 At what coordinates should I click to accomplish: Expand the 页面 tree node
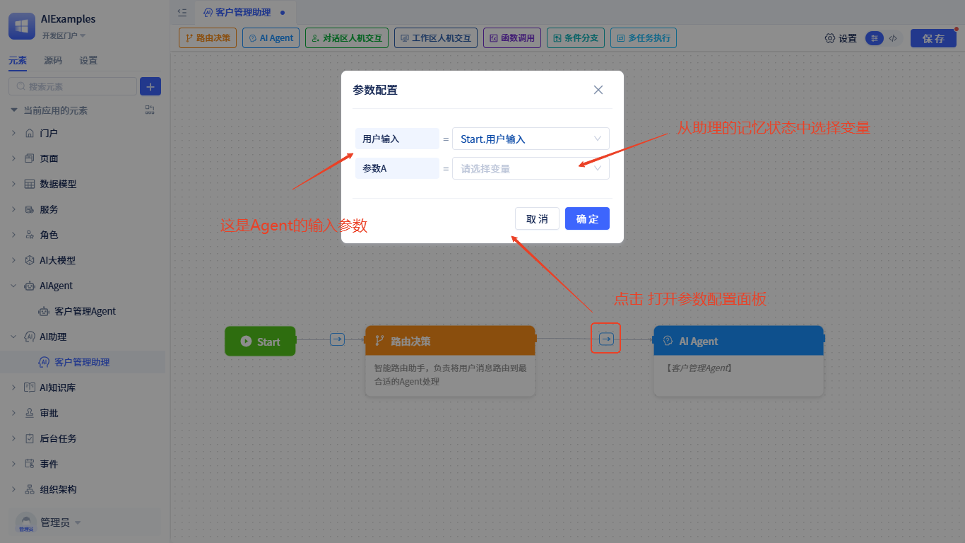click(13, 158)
